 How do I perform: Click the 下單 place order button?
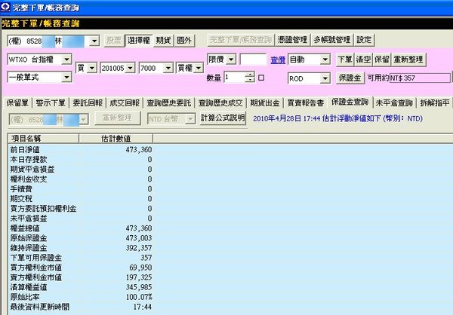[x=345, y=60]
